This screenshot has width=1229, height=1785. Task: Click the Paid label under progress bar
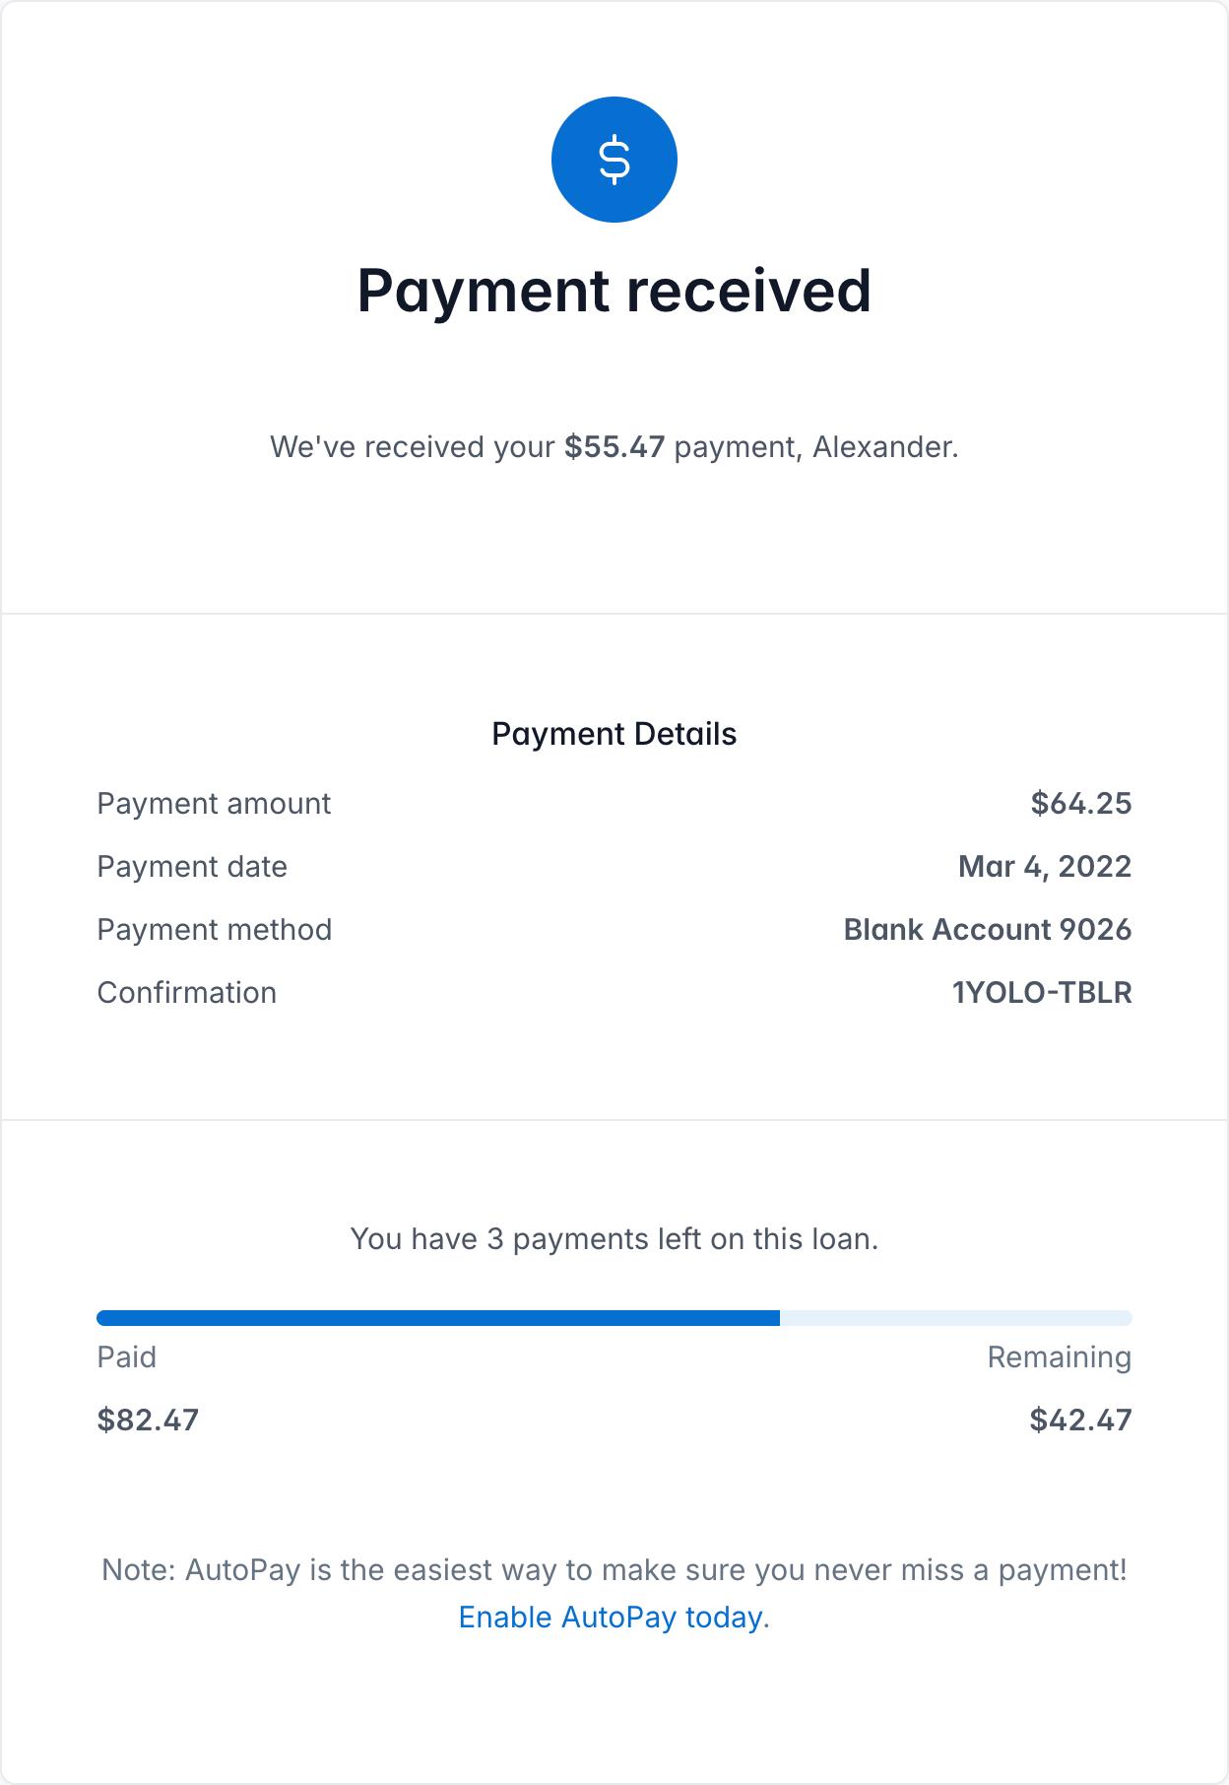pos(126,1357)
